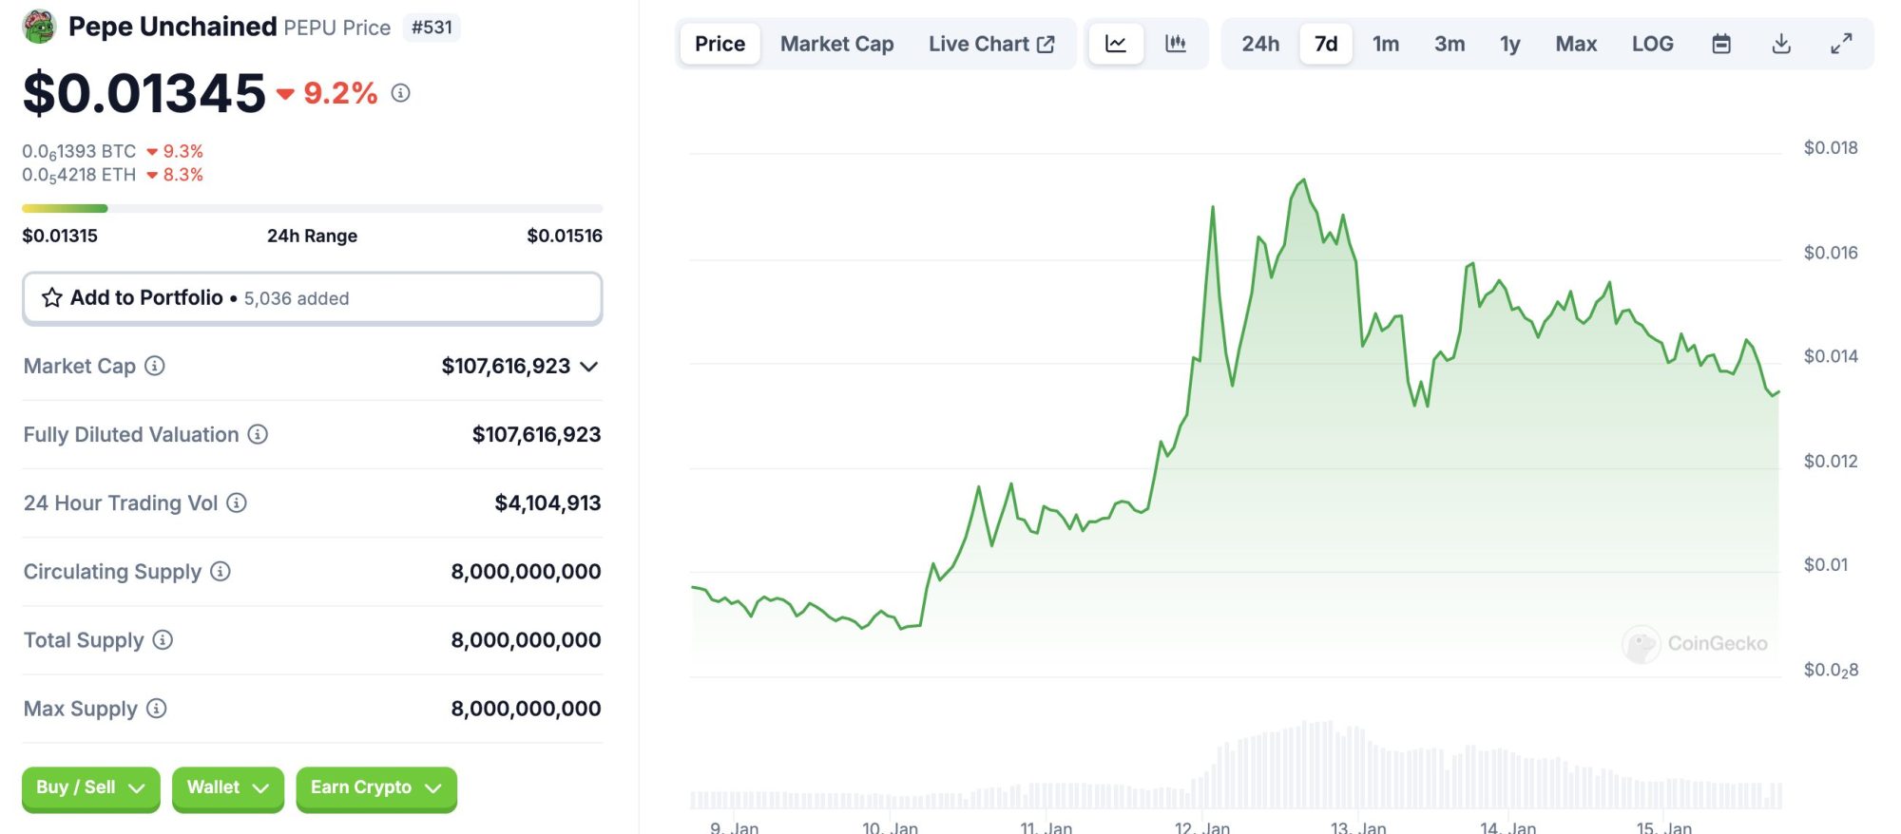Download the chart data

(x=1781, y=44)
